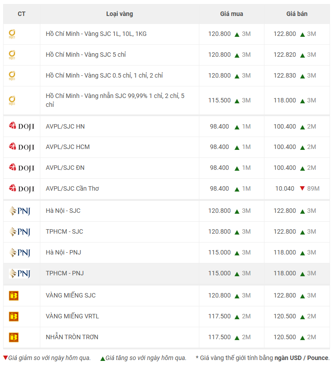Click the 89M change value

click(313, 188)
